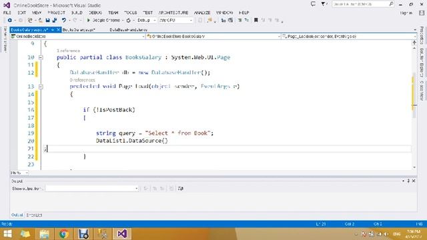Viewport: 427px width, 240px height.
Task: Start debugging with green play arrow
Action: pyautogui.click(x=88, y=21)
